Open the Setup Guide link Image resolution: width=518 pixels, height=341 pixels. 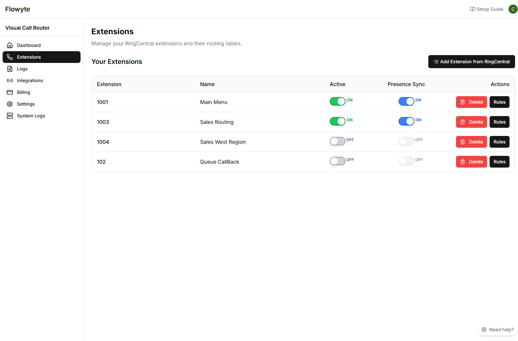(486, 9)
